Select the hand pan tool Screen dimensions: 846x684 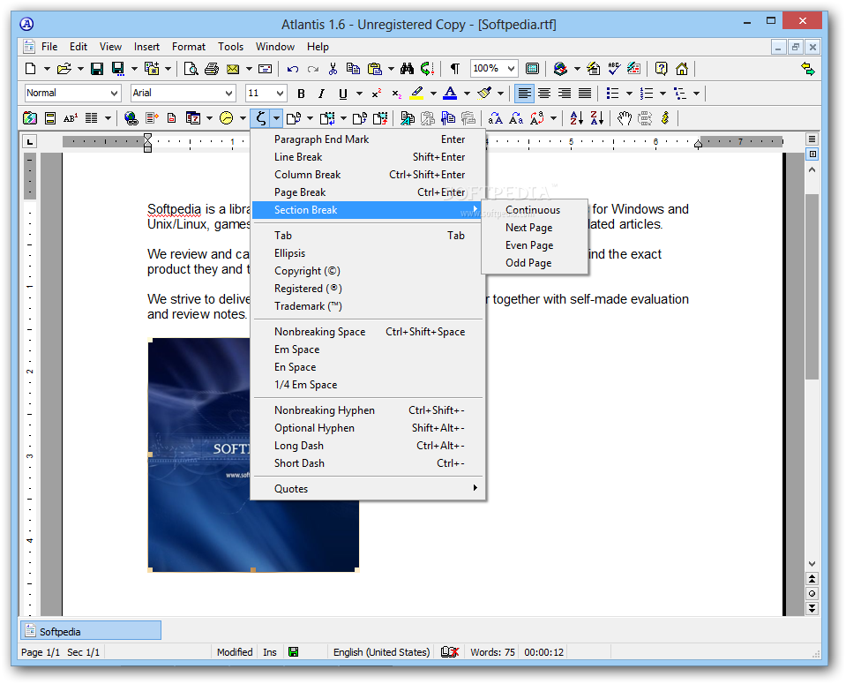[625, 117]
